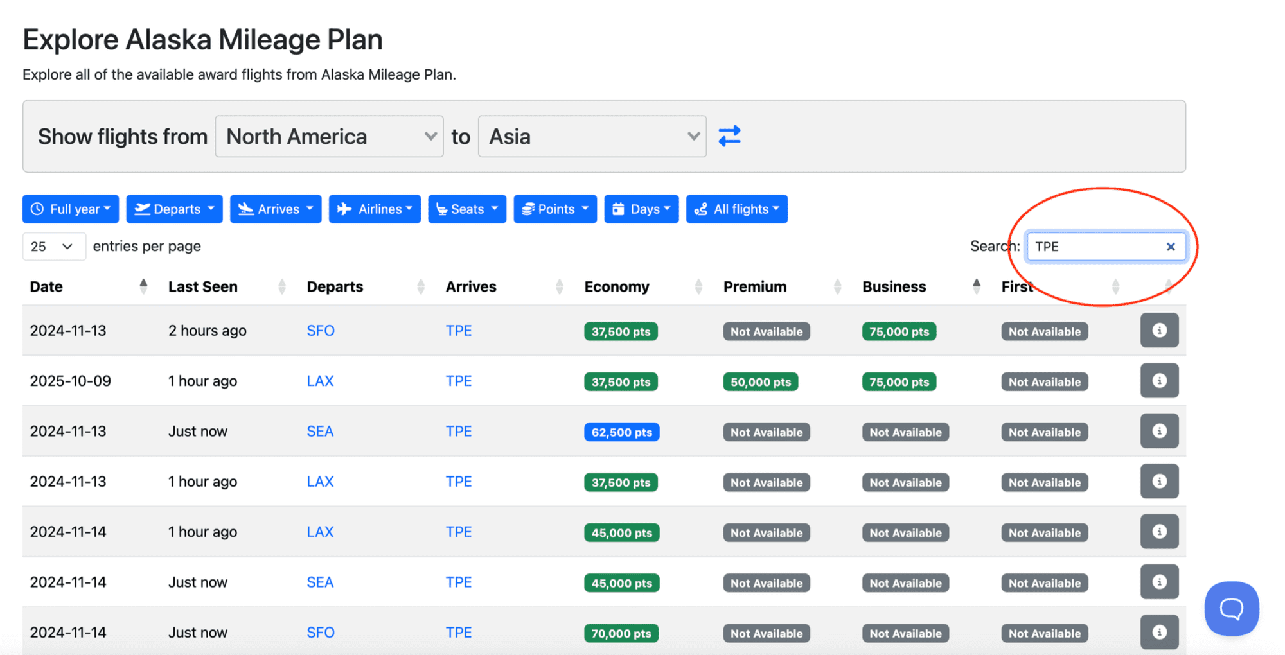Open the Seats filter dropdown
This screenshot has height=655, width=1285.
pos(467,209)
